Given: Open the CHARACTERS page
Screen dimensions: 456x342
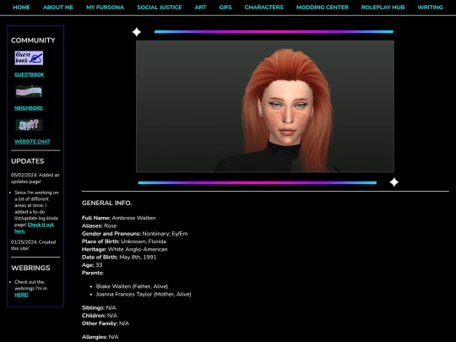Looking at the screenshot, I should point(263,8).
